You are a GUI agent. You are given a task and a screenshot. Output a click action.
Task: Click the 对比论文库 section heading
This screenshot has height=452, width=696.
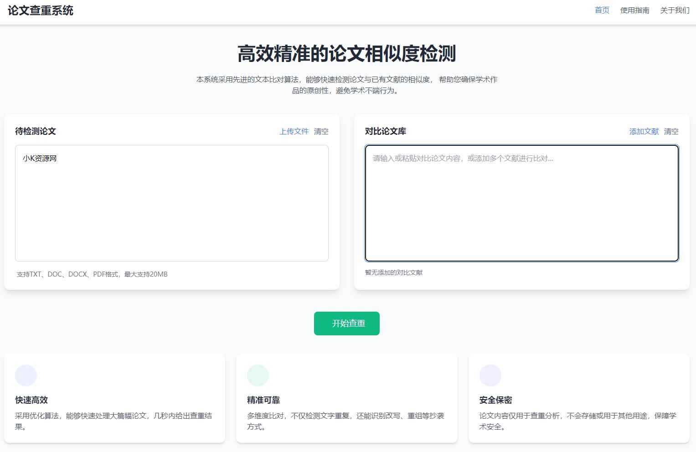pyautogui.click(x=386, y=131)
